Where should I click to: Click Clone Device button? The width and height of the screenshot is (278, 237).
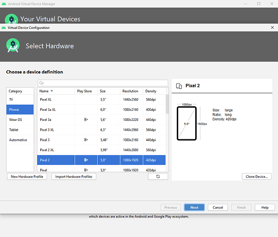(x=257, y=176)
